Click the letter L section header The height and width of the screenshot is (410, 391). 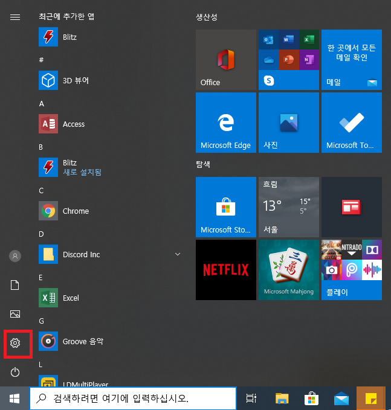tap(40, 365)
